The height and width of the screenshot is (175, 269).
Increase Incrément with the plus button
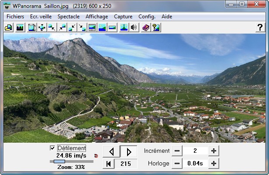point(214,151)
